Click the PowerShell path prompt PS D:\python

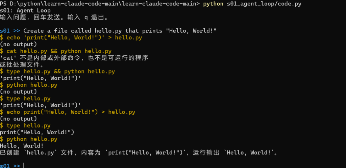pyautogui.click(x=100, y=4)
